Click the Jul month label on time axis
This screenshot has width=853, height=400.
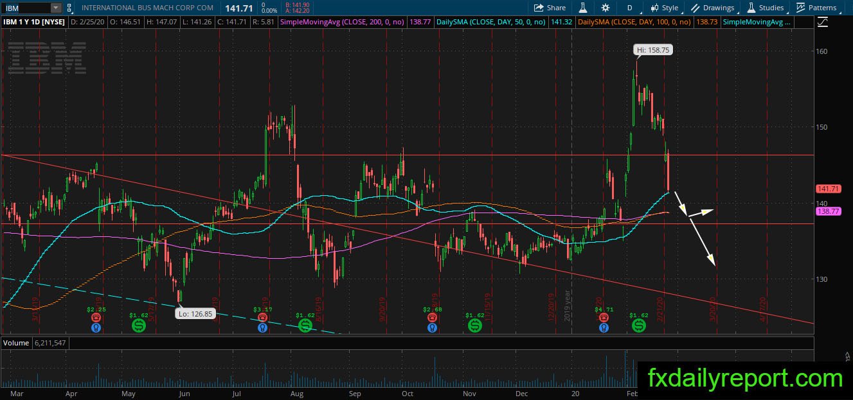[237, 393]
